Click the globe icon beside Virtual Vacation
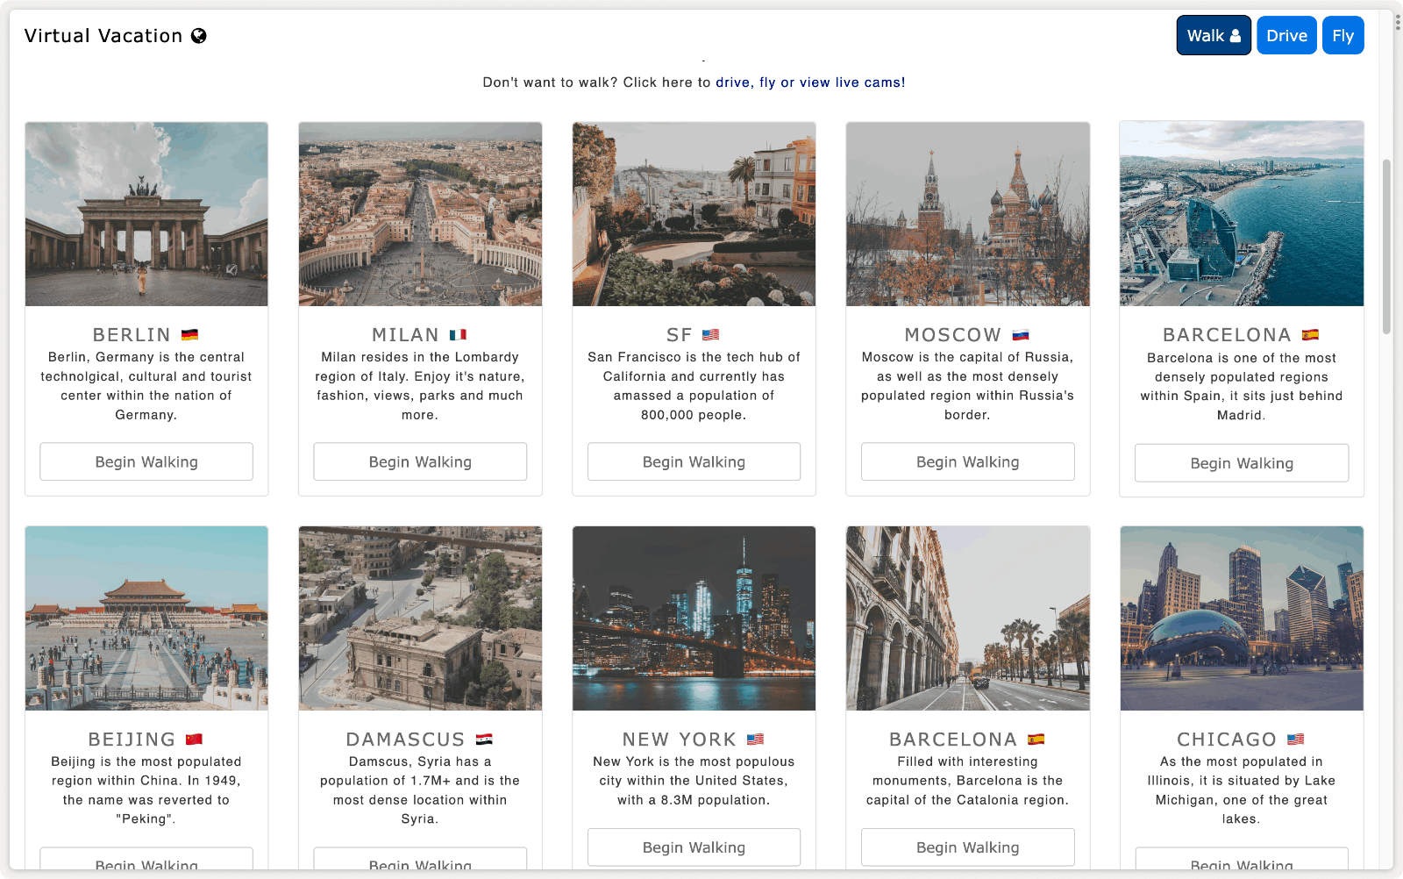 (x=199, y=36)
